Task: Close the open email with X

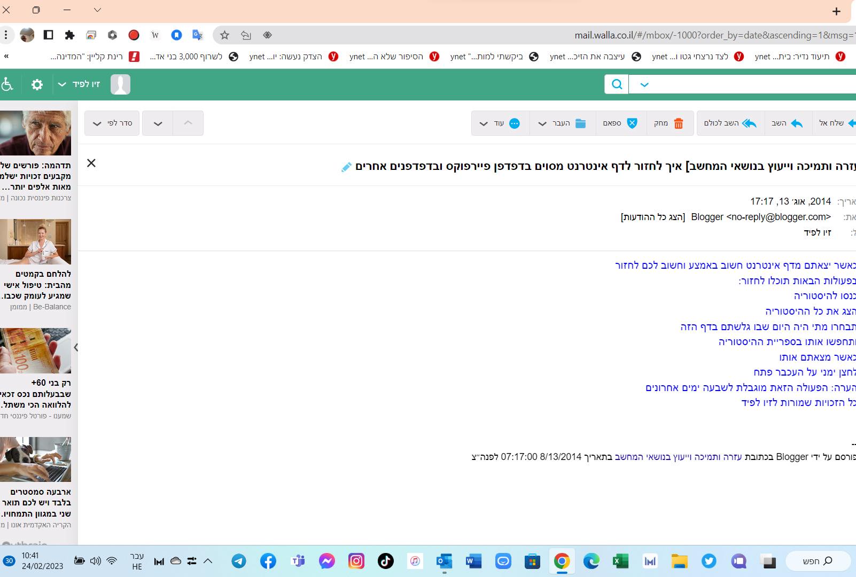Action: click(91, 163)
